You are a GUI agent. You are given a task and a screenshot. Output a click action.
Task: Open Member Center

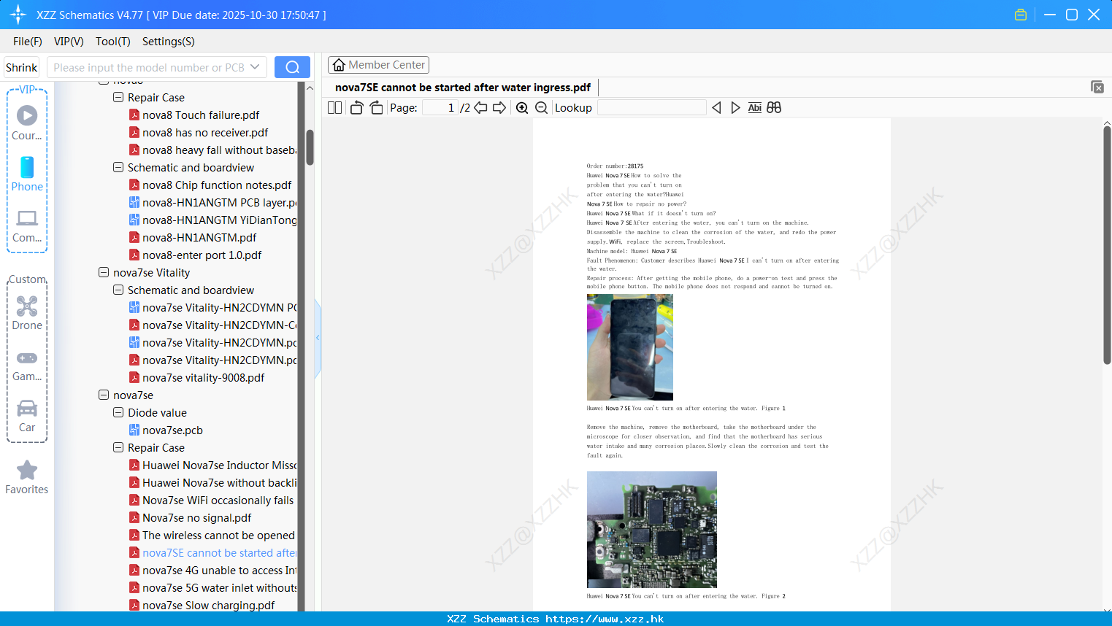(378, 65)
